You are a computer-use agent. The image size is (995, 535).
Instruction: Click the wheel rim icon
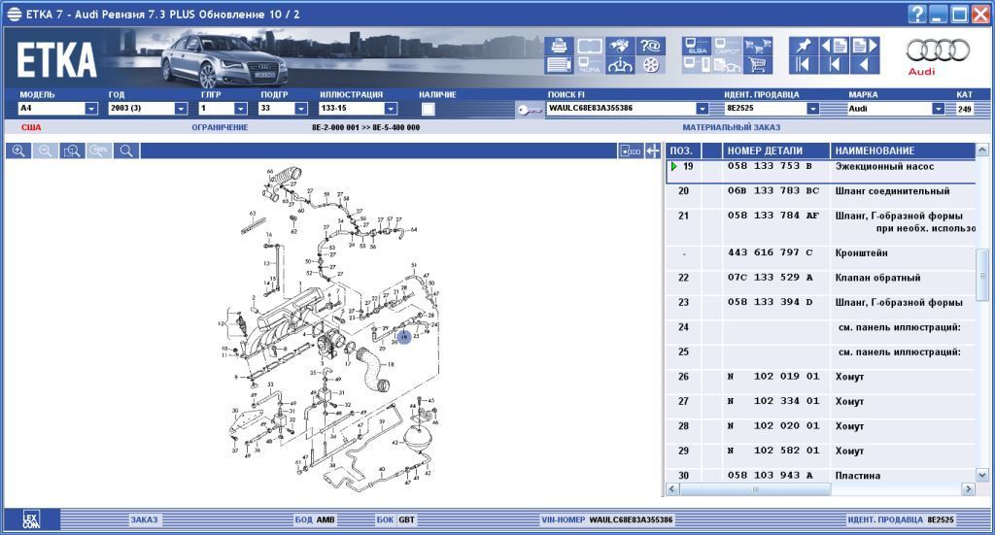coord(650,66)
